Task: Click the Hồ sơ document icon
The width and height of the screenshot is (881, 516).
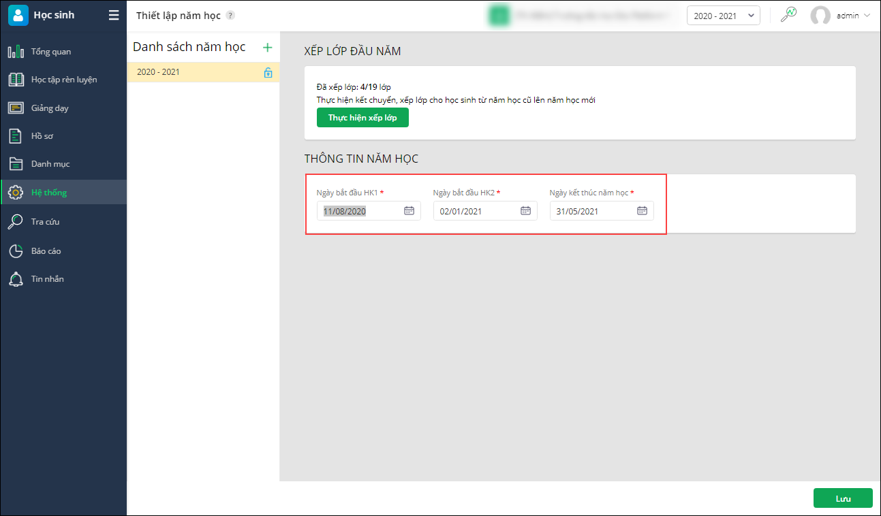Action: click(16, 136)
